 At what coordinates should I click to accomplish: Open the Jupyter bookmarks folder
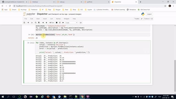point(89,10)
